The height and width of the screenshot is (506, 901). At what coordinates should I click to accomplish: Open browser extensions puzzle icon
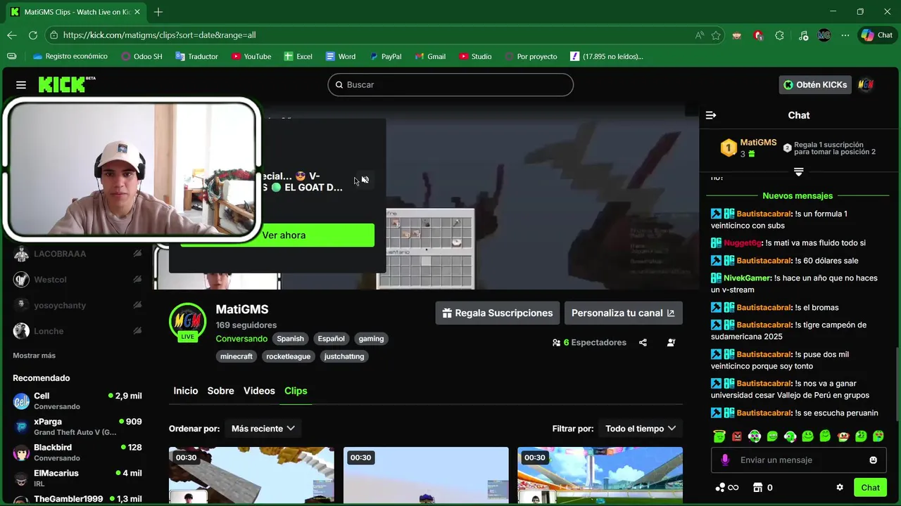(779, 35)
